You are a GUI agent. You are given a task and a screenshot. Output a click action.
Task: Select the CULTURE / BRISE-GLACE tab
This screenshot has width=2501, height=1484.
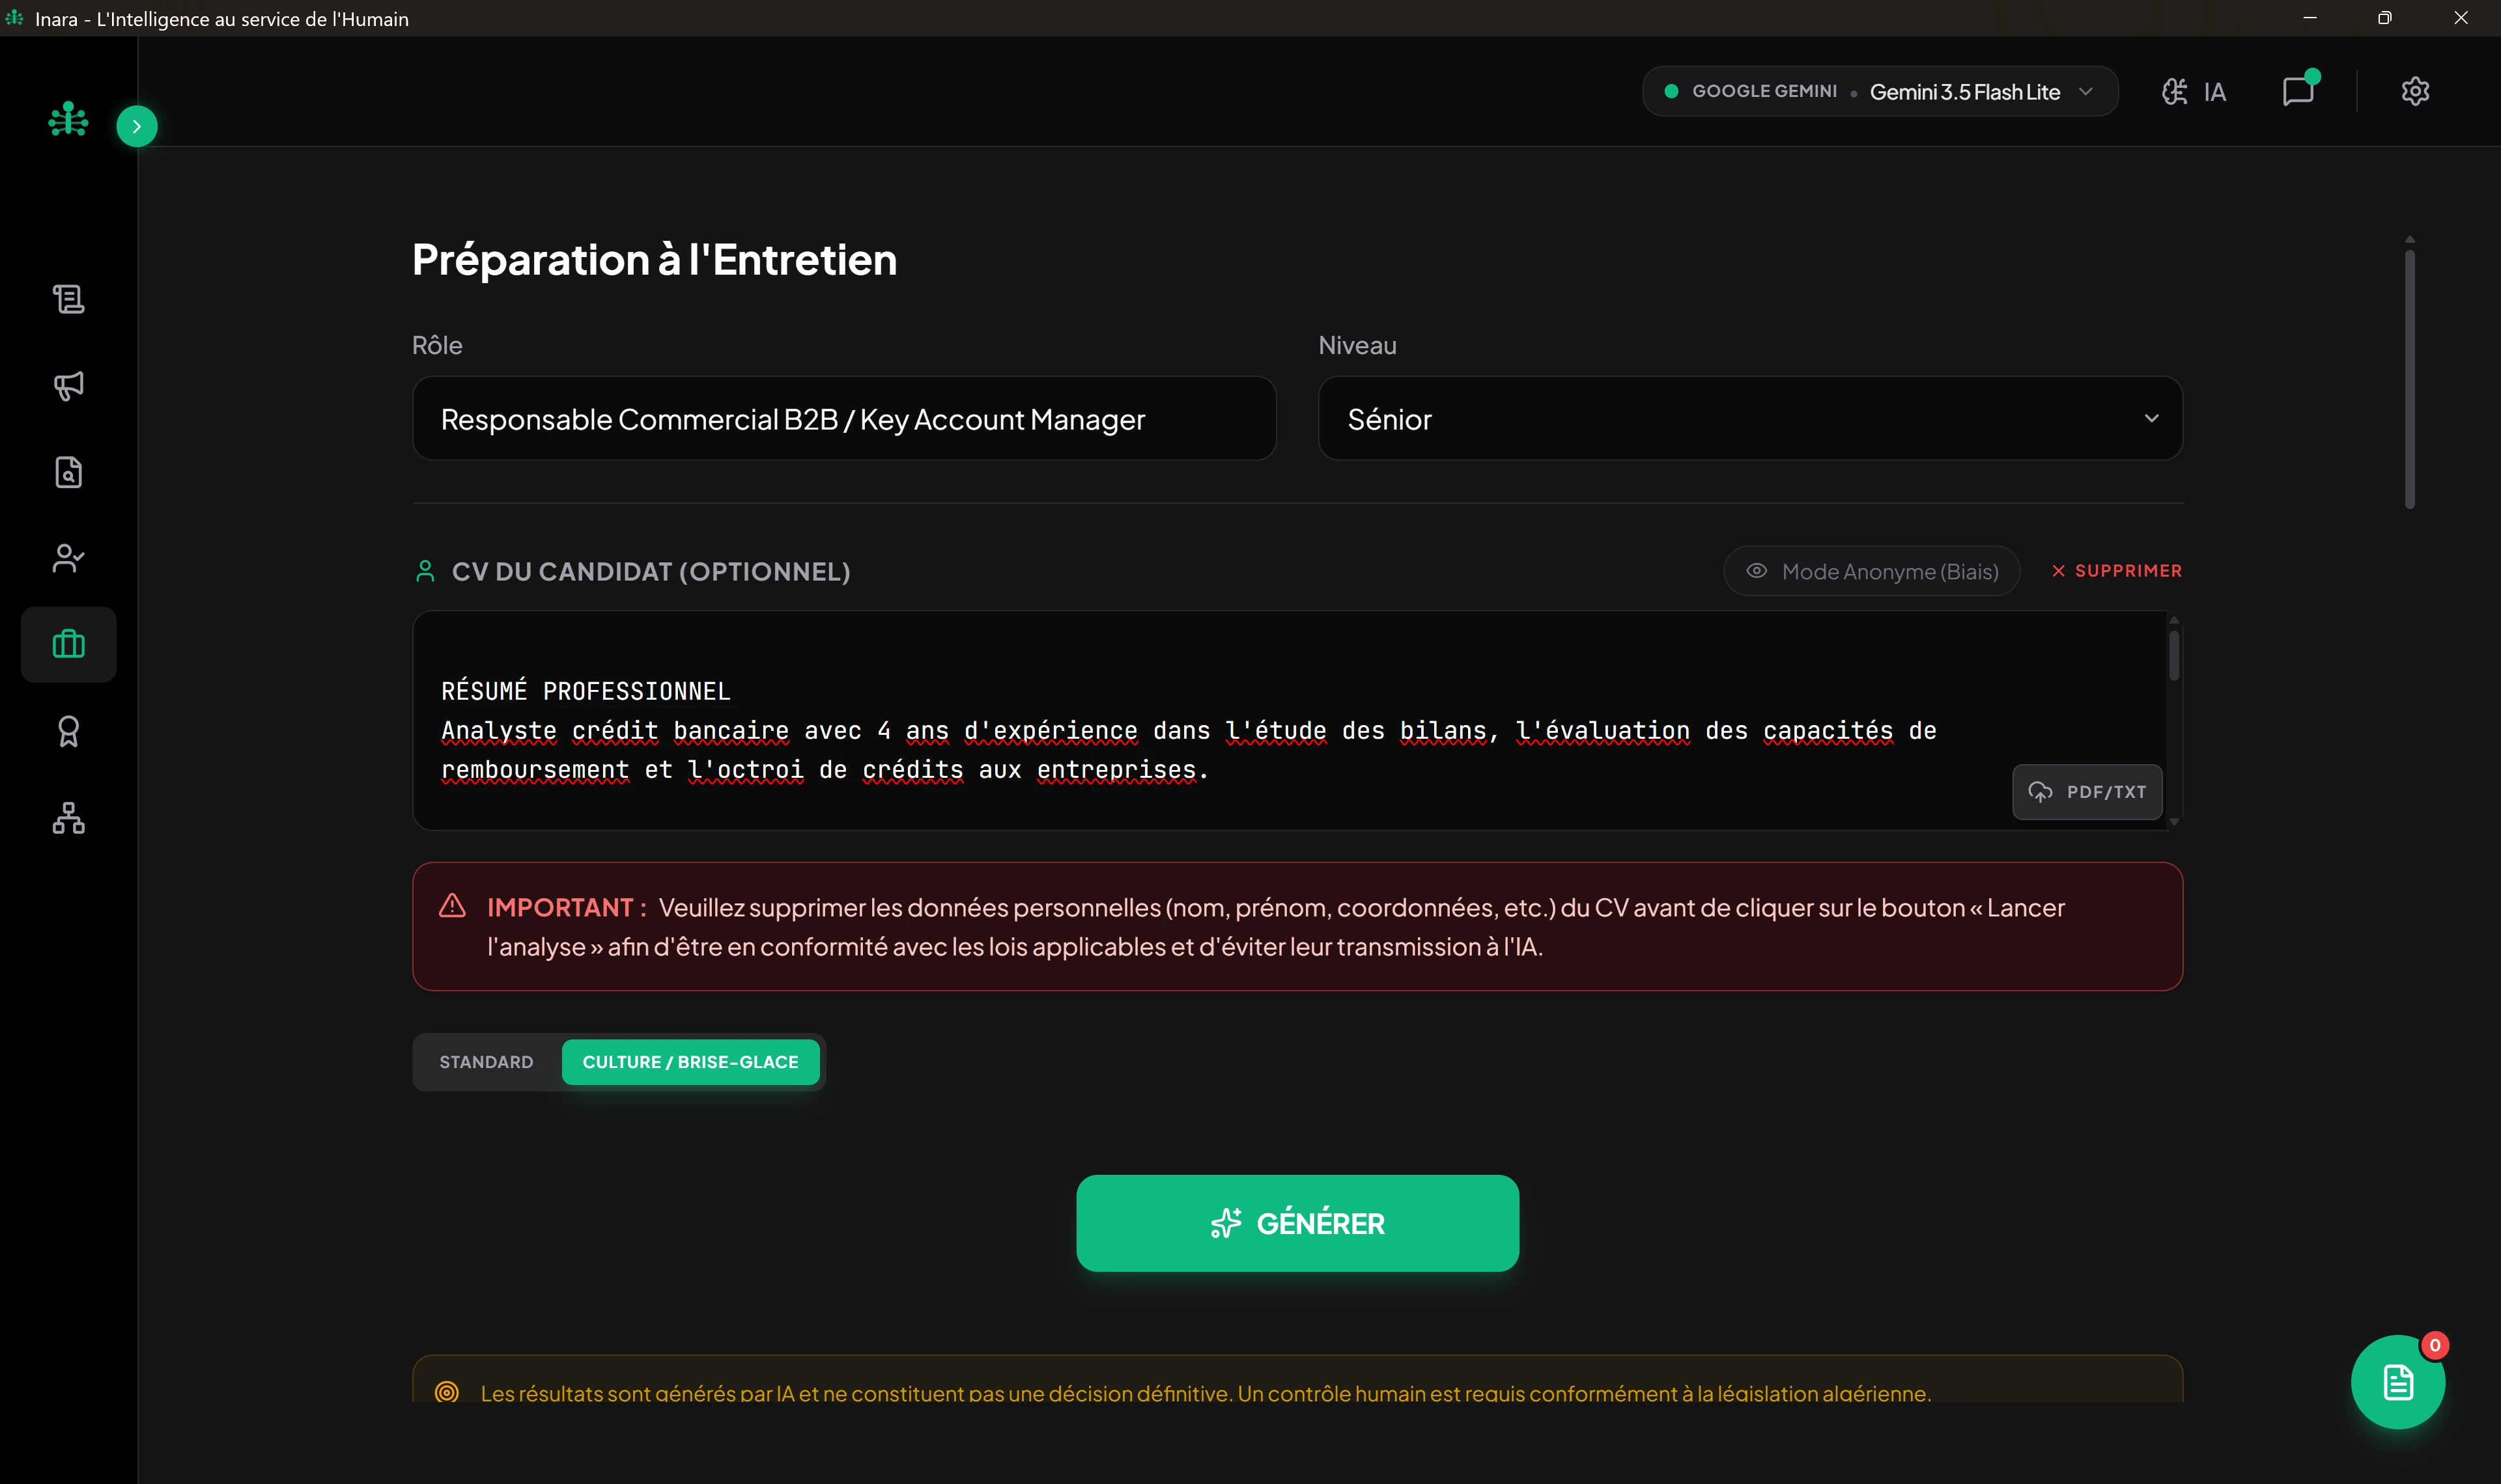[690, 1062]
